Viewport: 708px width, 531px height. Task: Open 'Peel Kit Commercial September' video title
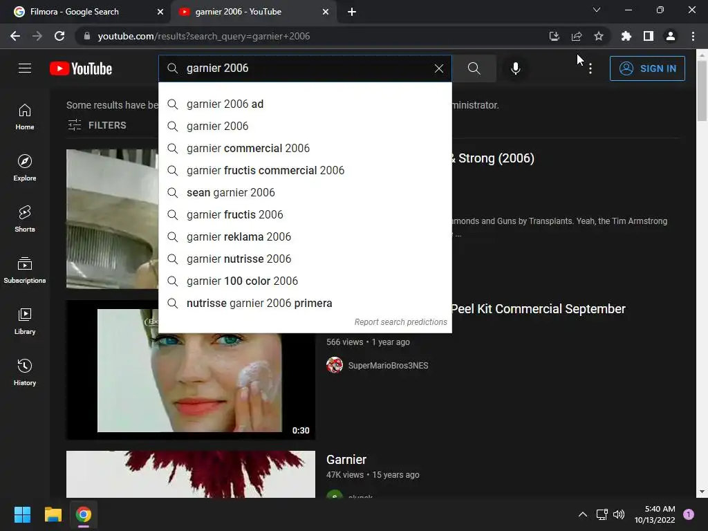538,309
